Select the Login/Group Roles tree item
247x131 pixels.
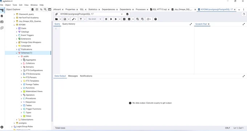point(25,126)
